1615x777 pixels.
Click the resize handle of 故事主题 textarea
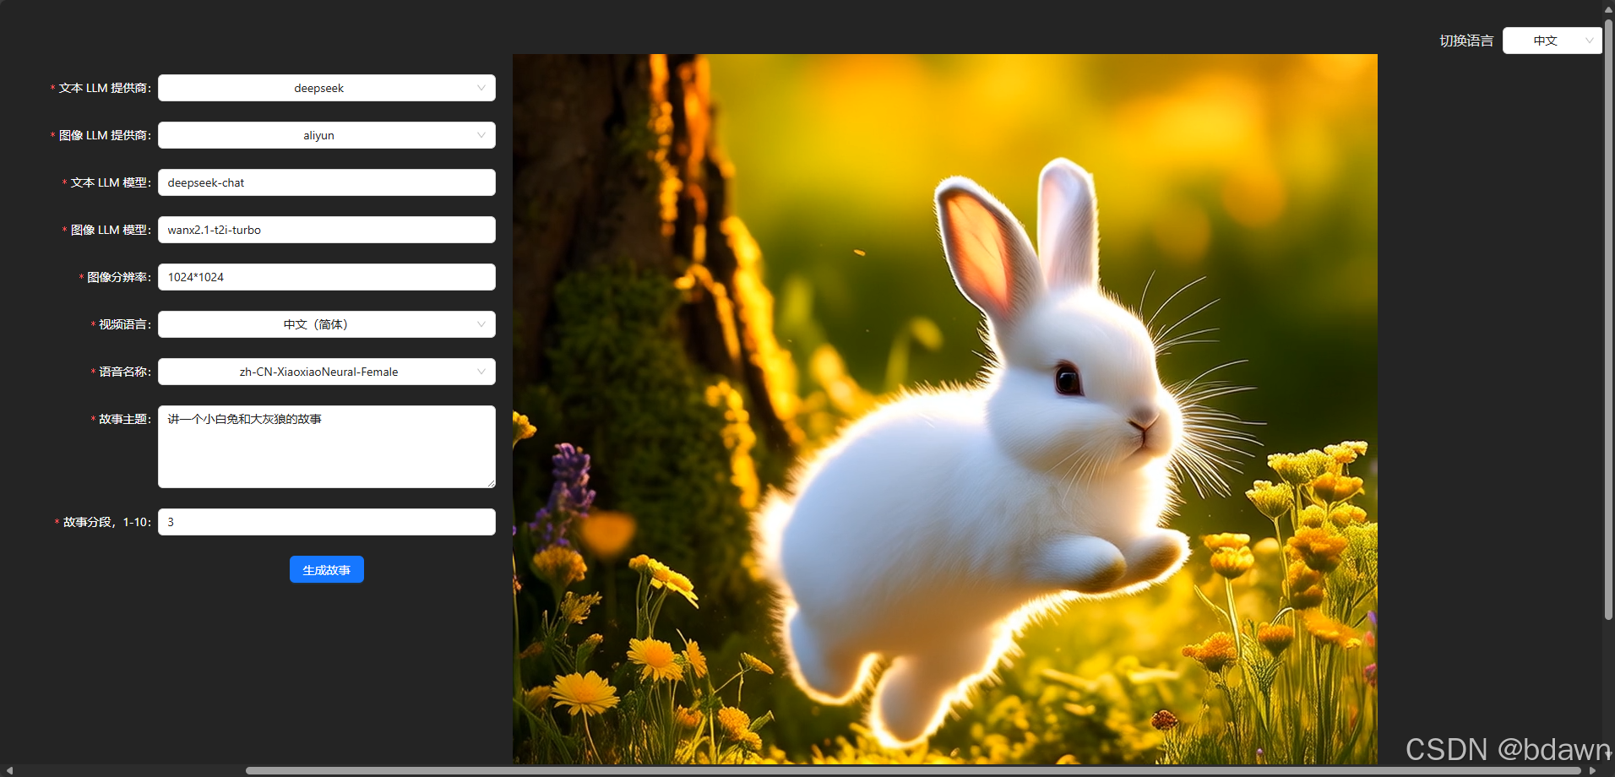point(491,483)
